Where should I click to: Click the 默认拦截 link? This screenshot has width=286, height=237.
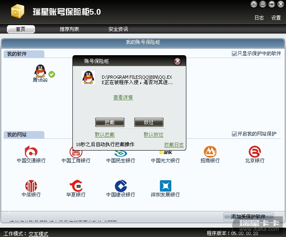(x=105, y=135)
